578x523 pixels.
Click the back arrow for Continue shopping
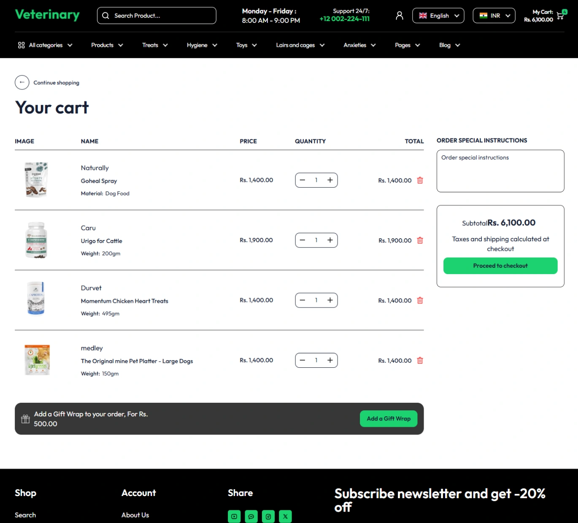click(x=22, y=83)
